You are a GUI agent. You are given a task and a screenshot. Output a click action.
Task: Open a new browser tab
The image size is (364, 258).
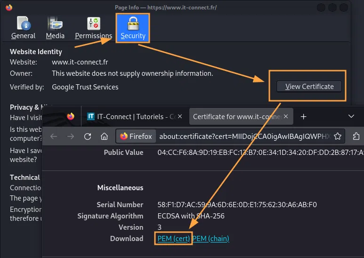304,116
